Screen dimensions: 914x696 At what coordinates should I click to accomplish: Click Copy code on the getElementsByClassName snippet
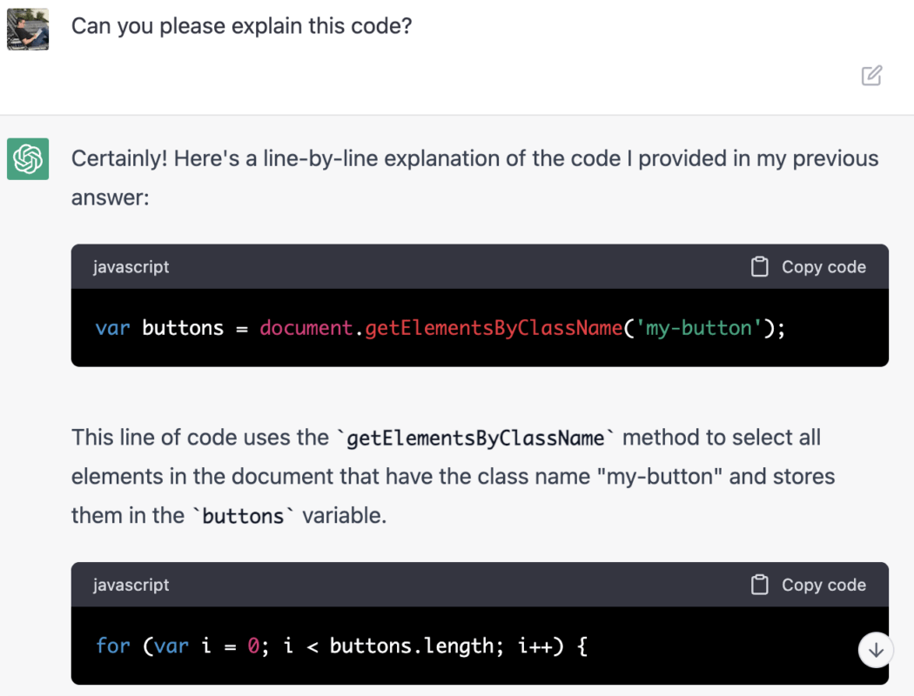[x=823, y=266]
